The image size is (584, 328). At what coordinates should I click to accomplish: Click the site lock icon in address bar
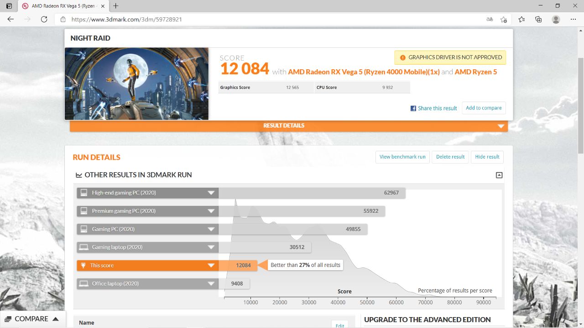63,20
